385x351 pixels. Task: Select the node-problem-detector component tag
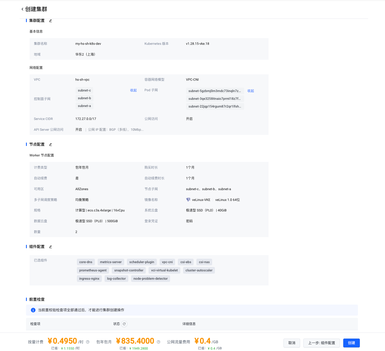point(150,279)
